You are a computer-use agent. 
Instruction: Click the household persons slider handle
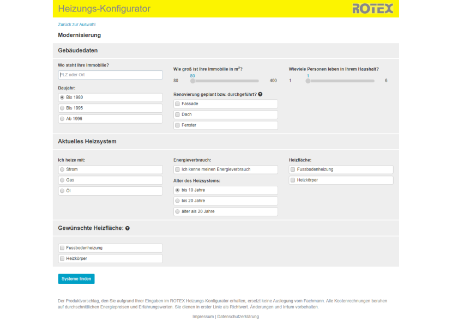(x=308, y=81)
